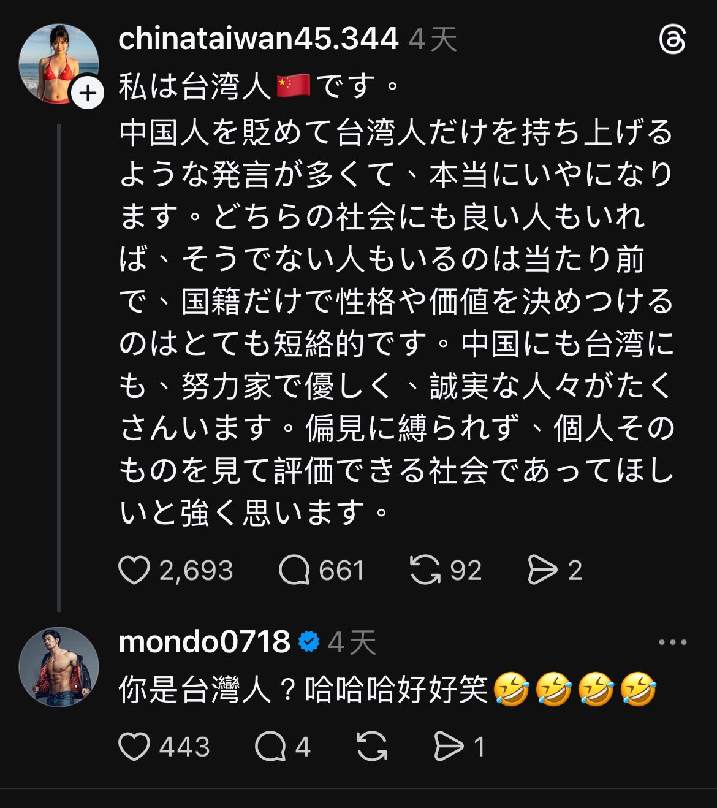Viewport: 717px width, 808px height.
Task: Tap the verified badge beside mondo0718
Action: click(x=309, y=642)
